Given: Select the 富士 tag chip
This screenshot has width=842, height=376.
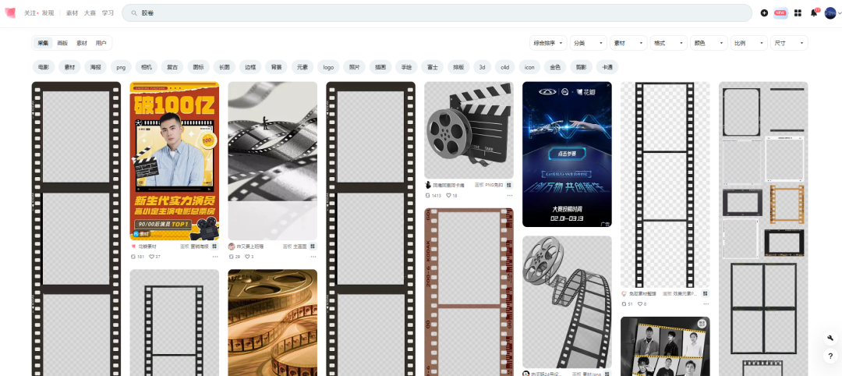Looking at the screenshot, I should [x=432, y=67].
